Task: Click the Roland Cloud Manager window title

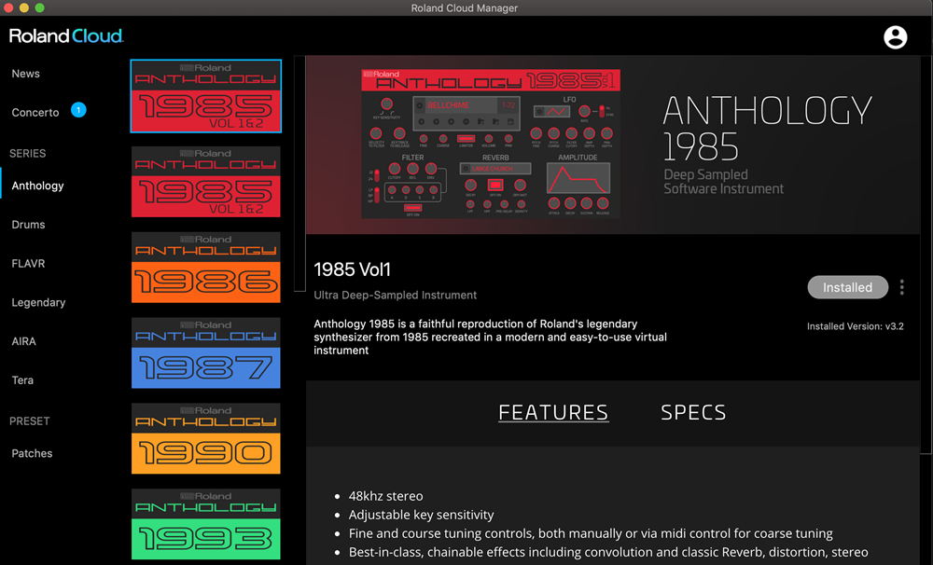Action: coord(464,7)
